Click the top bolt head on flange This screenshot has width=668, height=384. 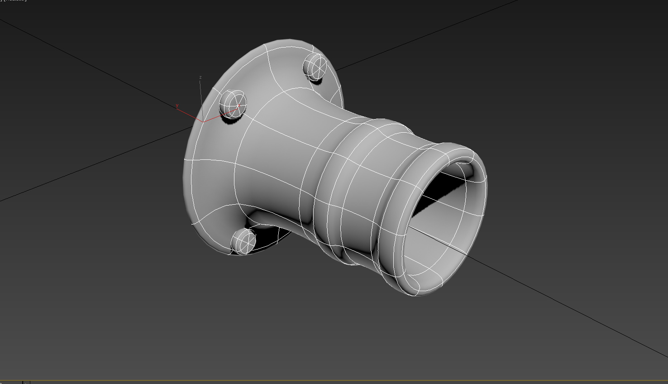(315, 67)
